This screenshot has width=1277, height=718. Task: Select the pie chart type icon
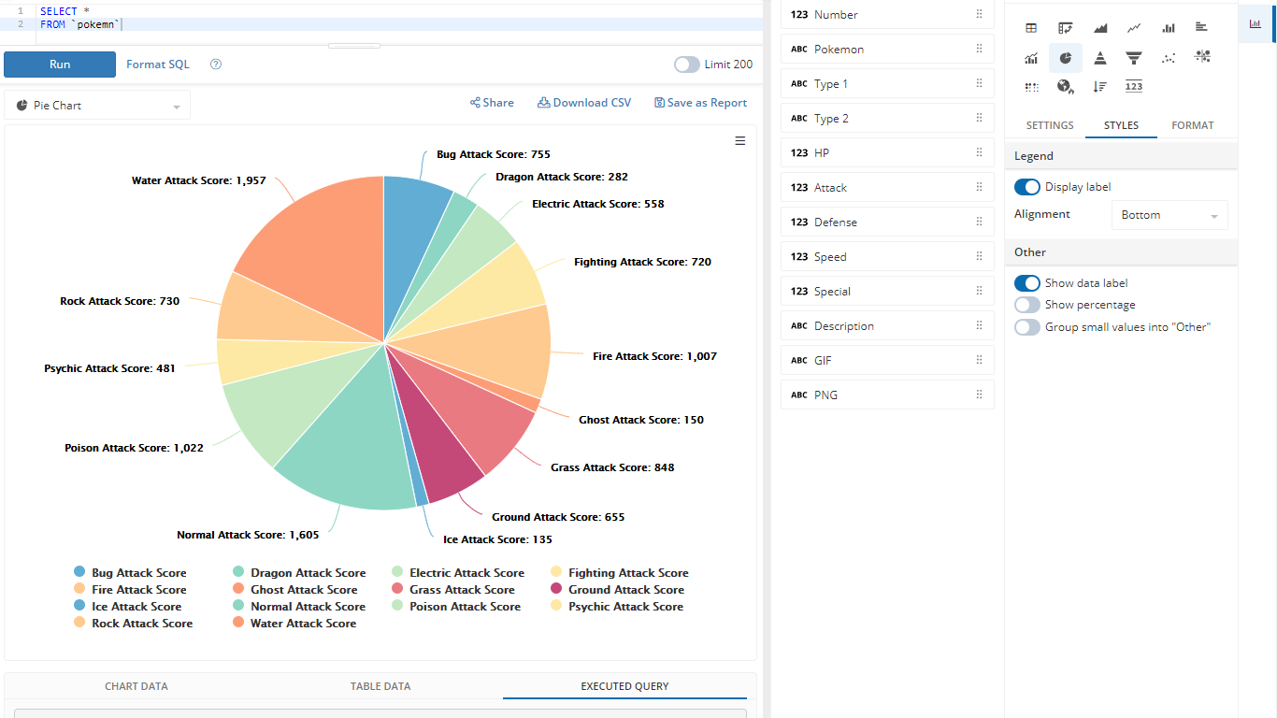point(1066,58)
